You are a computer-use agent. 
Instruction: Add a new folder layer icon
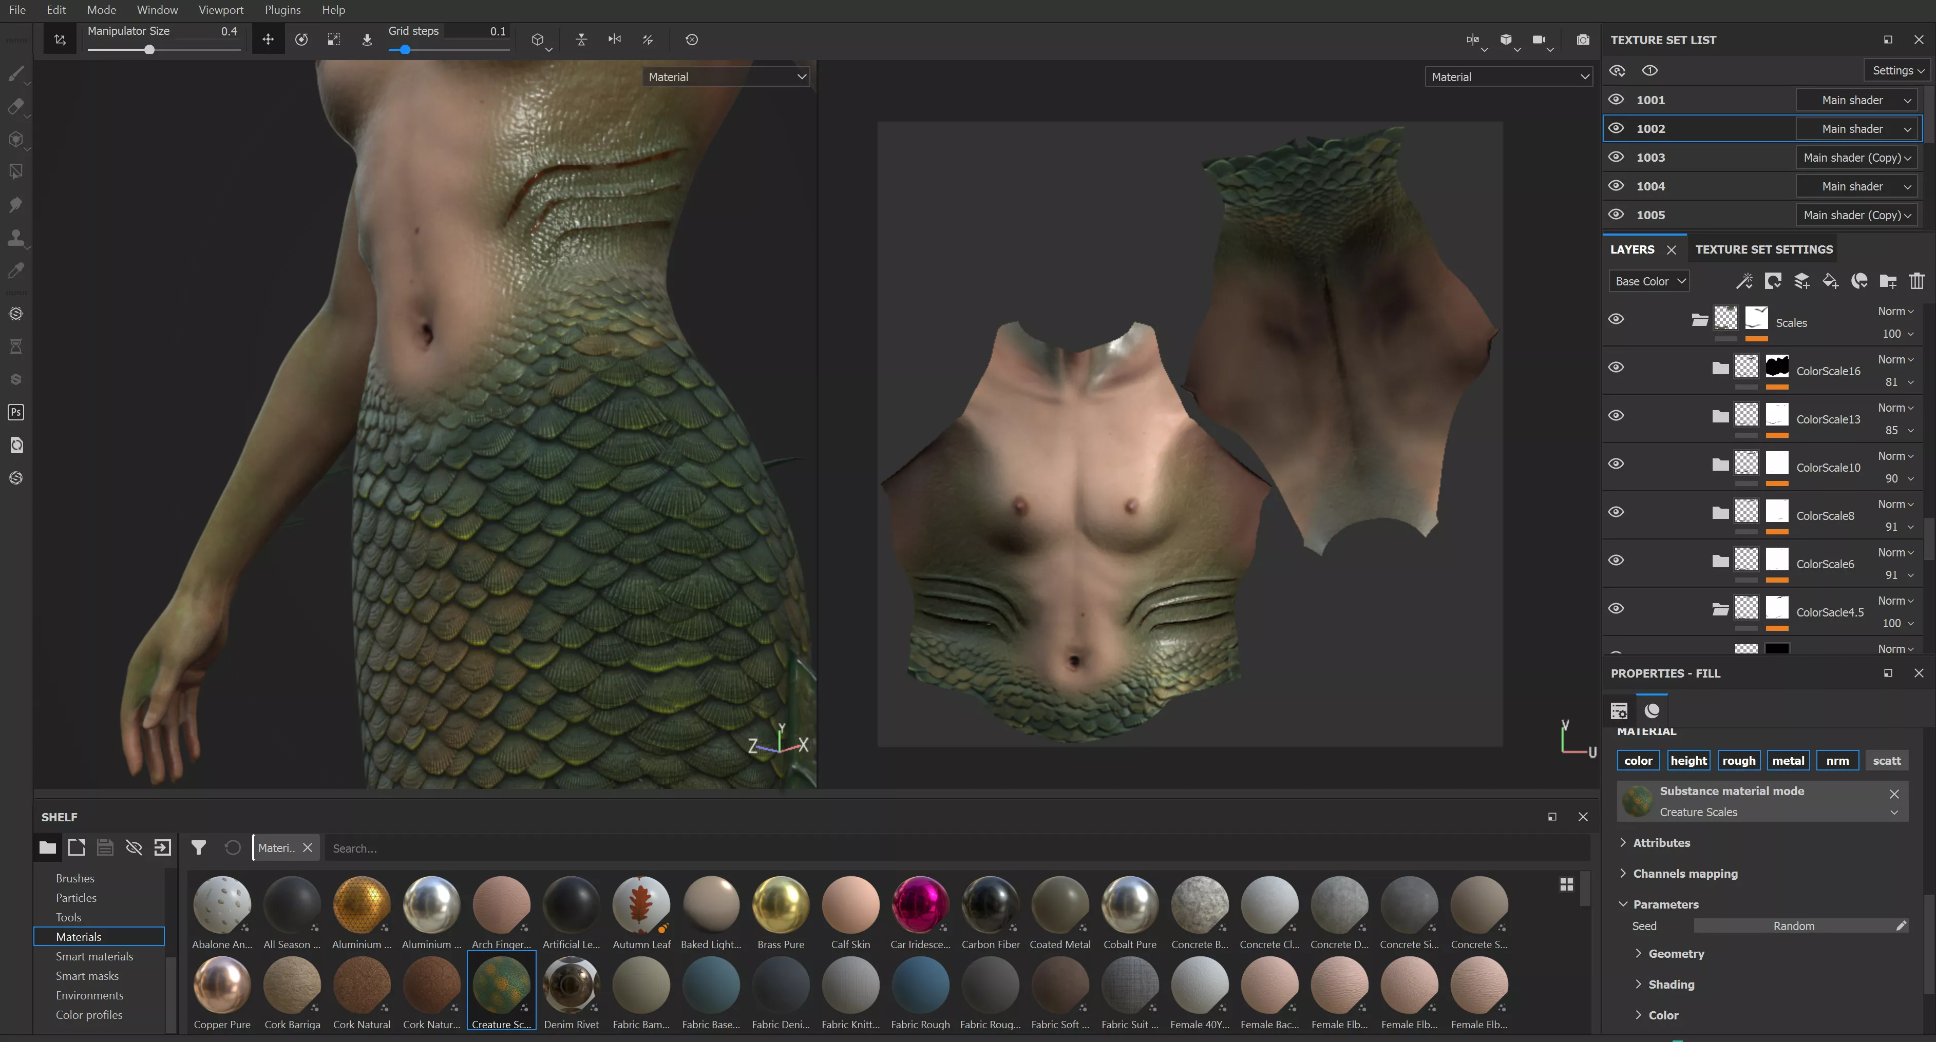(1887, 281)
